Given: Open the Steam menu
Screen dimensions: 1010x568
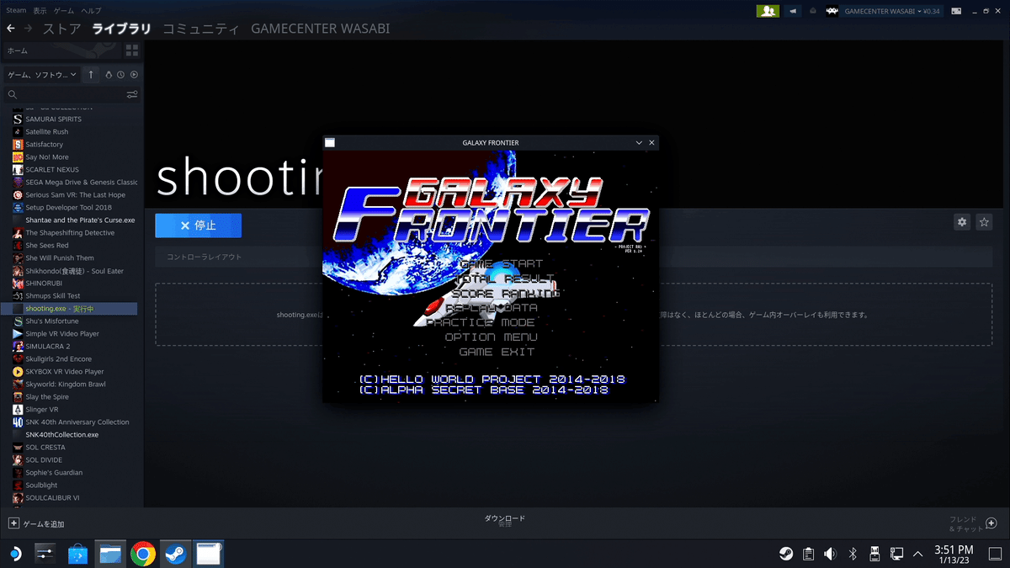Looking at the screenshot, I should pyautogui.click(x=16, y=10).
